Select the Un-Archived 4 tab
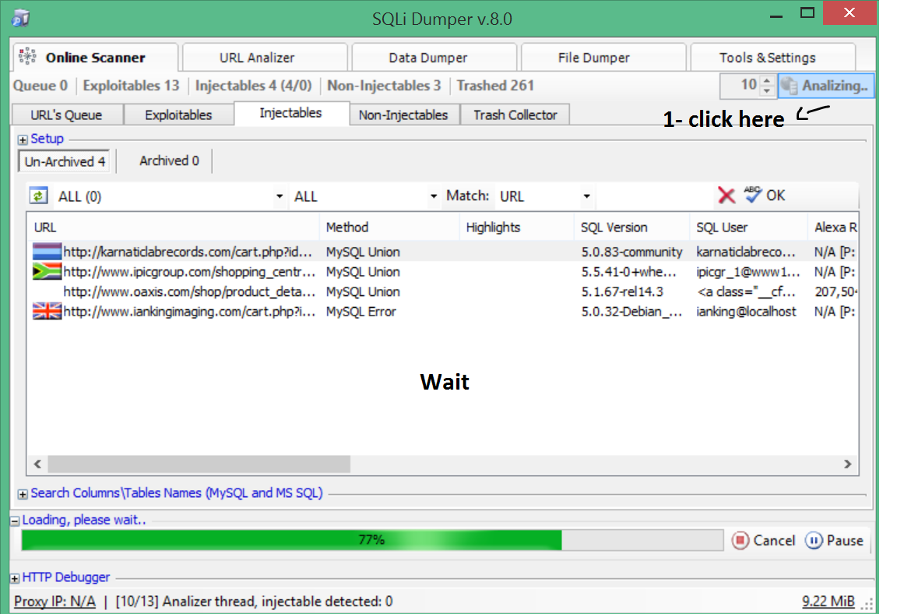Image resolution: width=897 pixels, height=614 pixels. (65, 161)
